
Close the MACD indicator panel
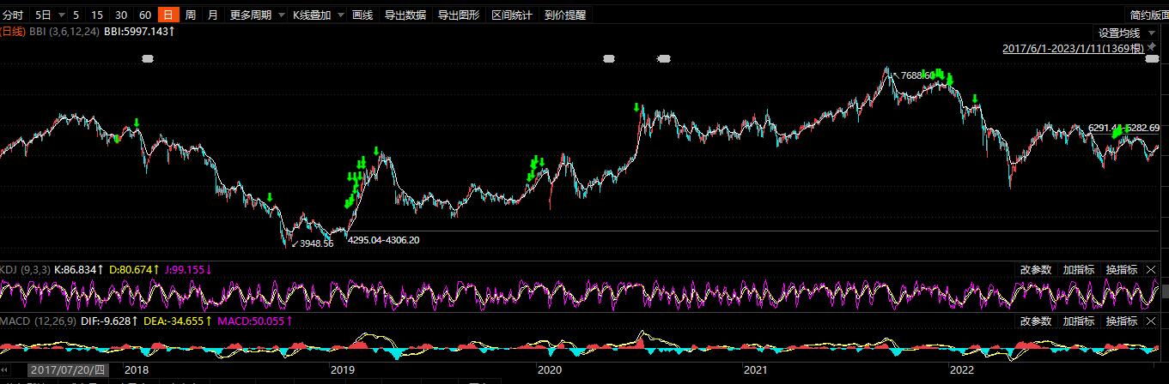(x=1151, y=321)
